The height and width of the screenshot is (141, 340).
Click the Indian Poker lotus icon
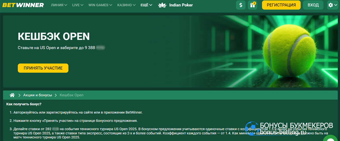[162, 5]
